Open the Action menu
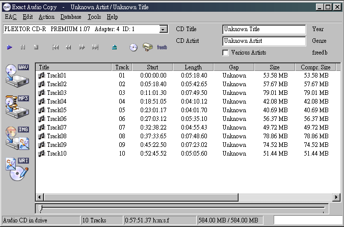Viewport: 344px width, 227px height. tap(46, 17)
